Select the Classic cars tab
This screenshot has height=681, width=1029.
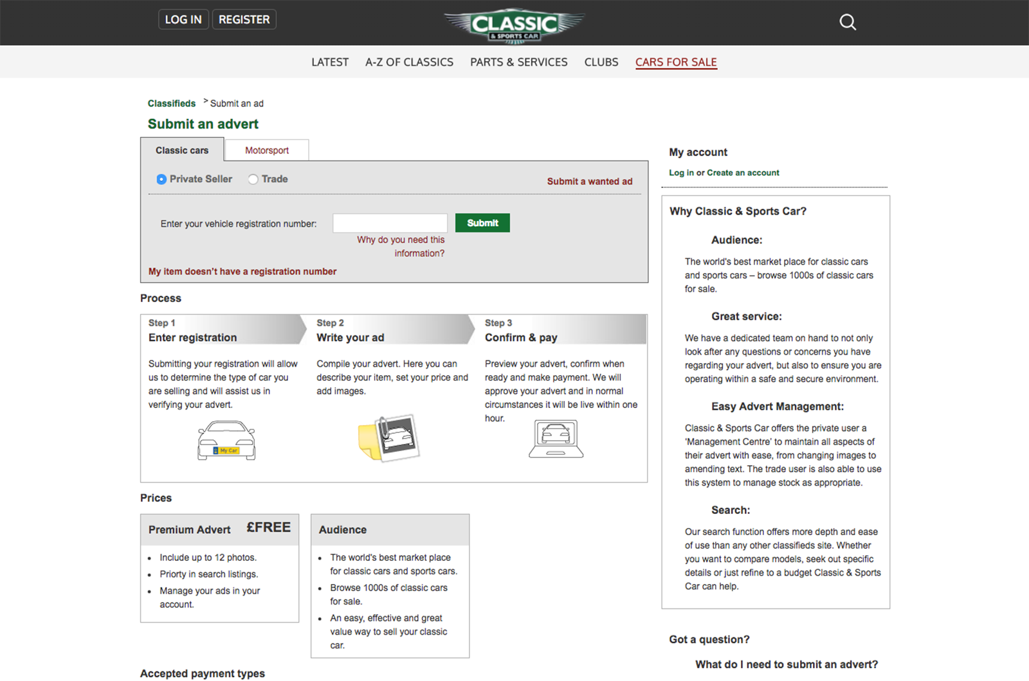pyautogui.click(x=182, y=150)
